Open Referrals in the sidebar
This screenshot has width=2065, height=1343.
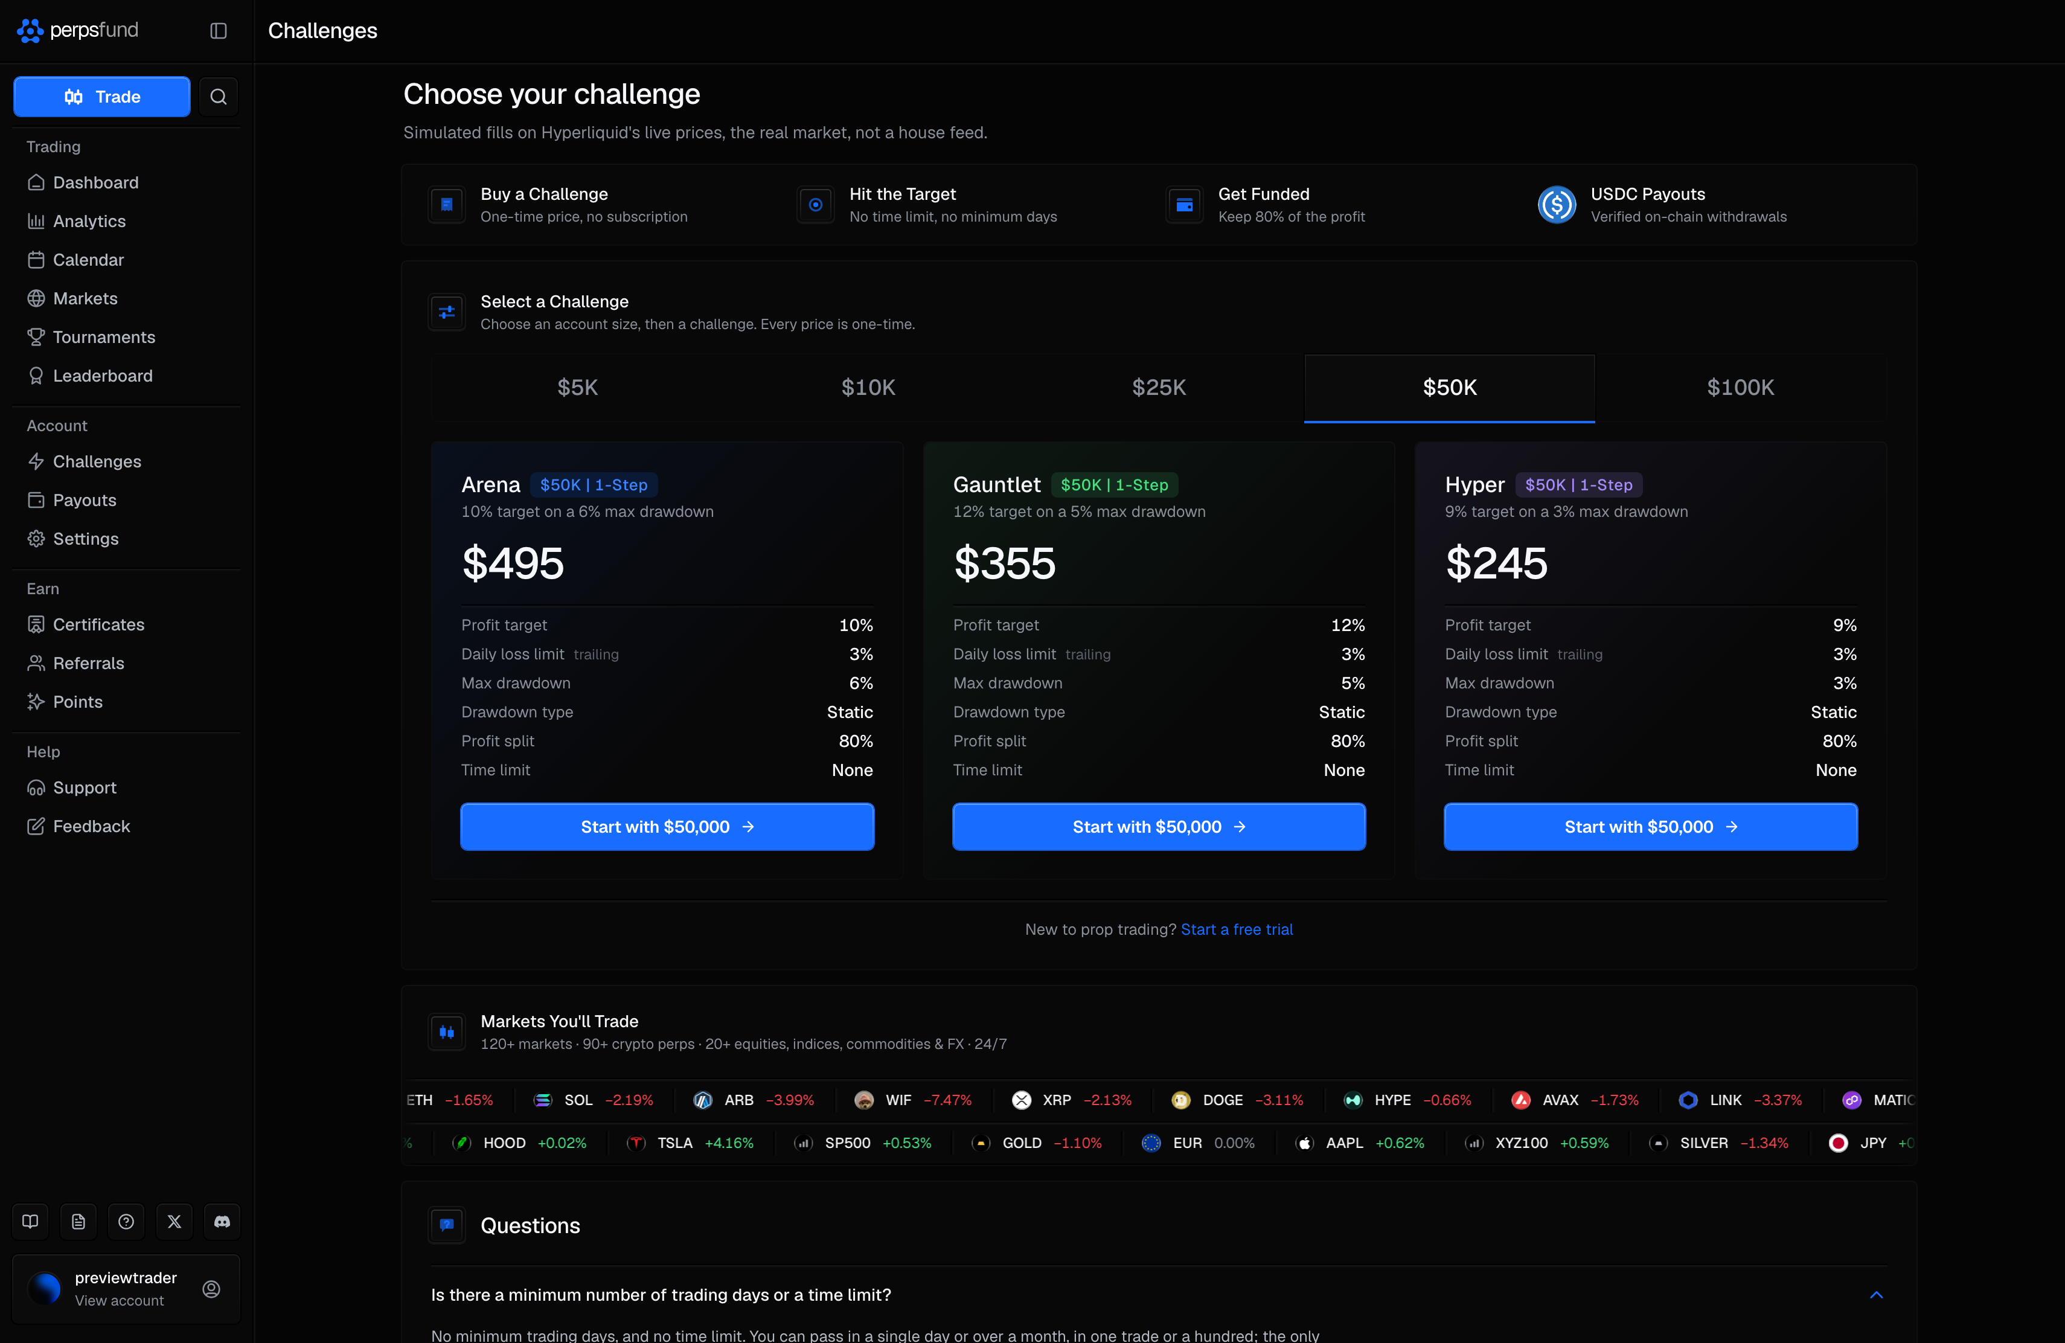(126, 663)
